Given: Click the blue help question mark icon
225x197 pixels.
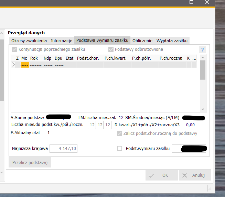Looking at the screenshot, I should [203, 49].
